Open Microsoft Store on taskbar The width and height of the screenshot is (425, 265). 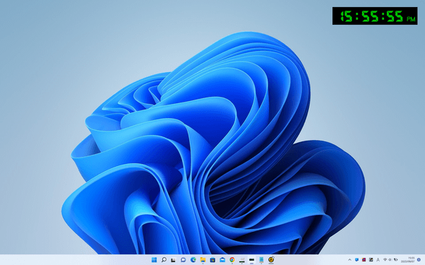[212, 260]
